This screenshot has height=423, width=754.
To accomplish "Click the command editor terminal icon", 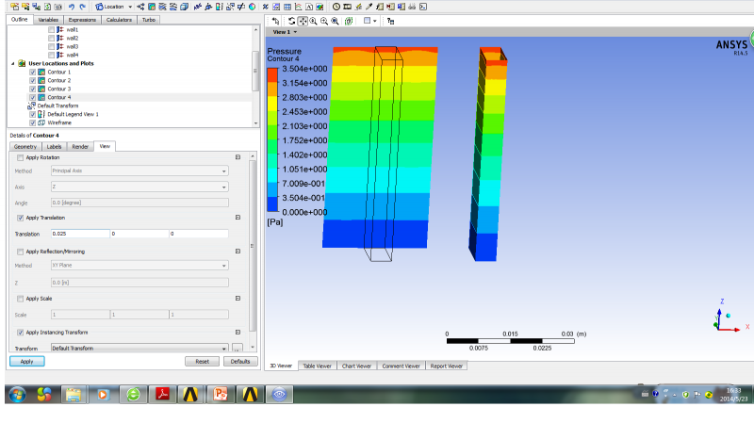I will pos(424,7).
